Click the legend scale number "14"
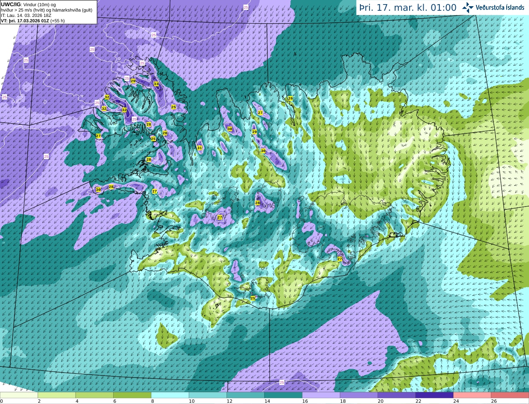The width and height of the screenshot is (529, 404). 267,401
